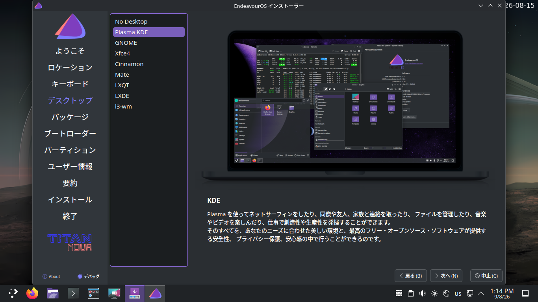This screenshot has width=538, height=302.
Task: Click the brightness tray icon
Action: [x=434, y=293]
